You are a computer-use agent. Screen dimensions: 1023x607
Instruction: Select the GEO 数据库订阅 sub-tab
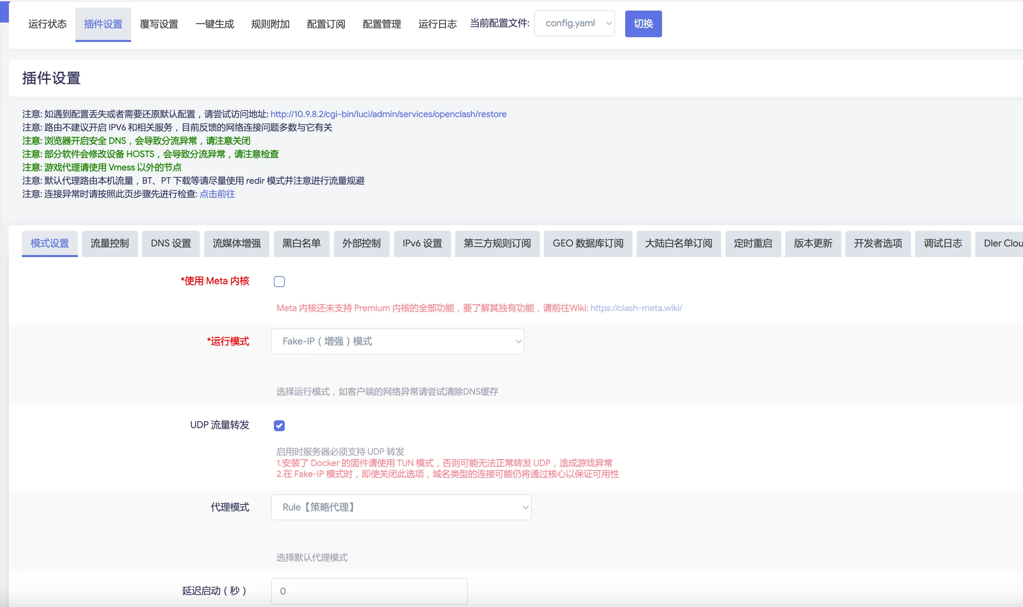588,243
